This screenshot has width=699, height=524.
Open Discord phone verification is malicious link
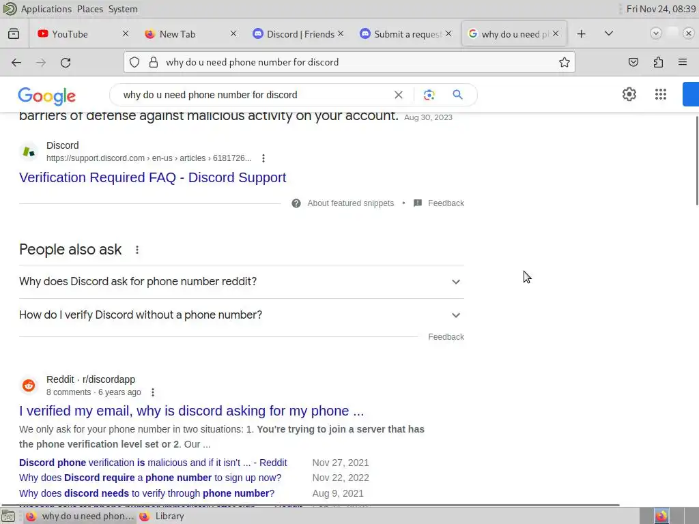click(x=153, y=463)
